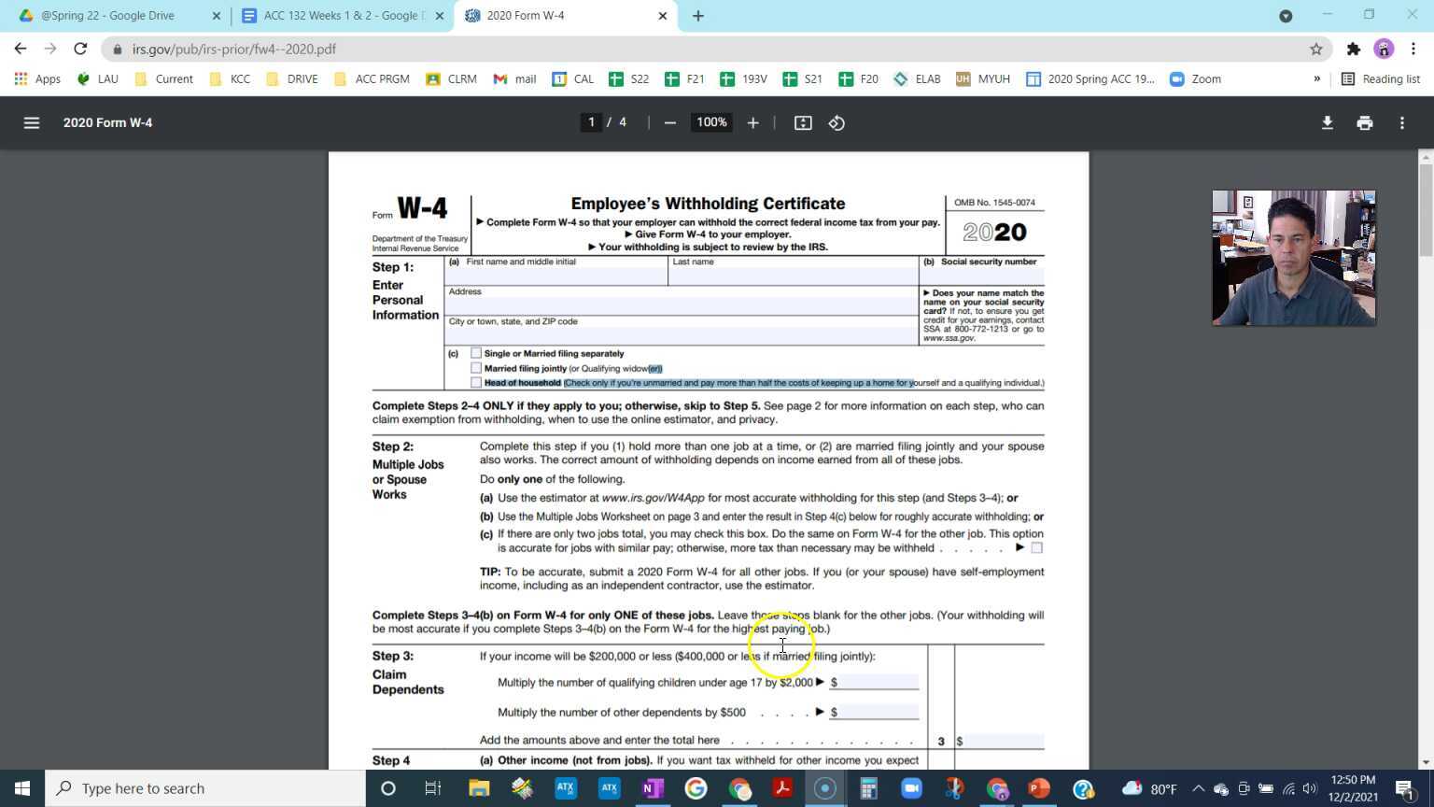Print the 2020 Form W-4
Screen dimensions: 1434x807
tap(1364, 122)
